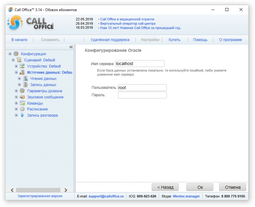Screen dimensions: 255x207
Task: Click the pencil server icon beside Запись данных
Action: (x=25, y=85)
